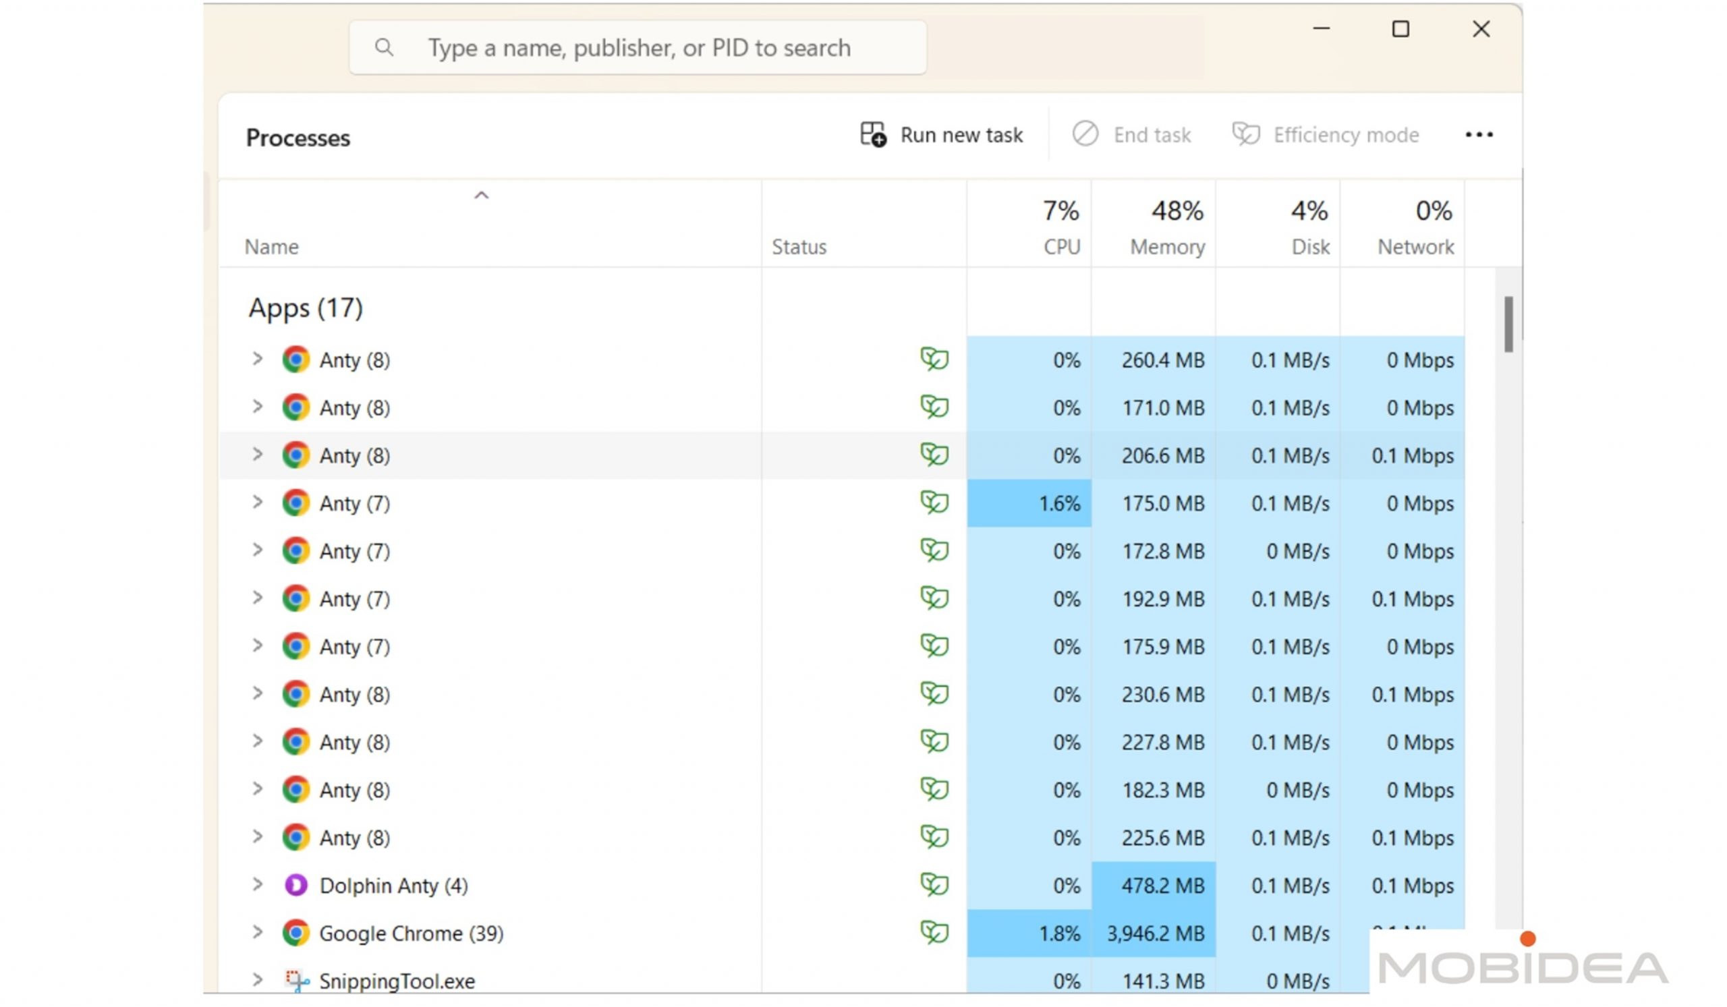Click efficiency leaf in the 230.6 MB Anty row
This screenshot has height=1007, width=1727.
(934, 693)
